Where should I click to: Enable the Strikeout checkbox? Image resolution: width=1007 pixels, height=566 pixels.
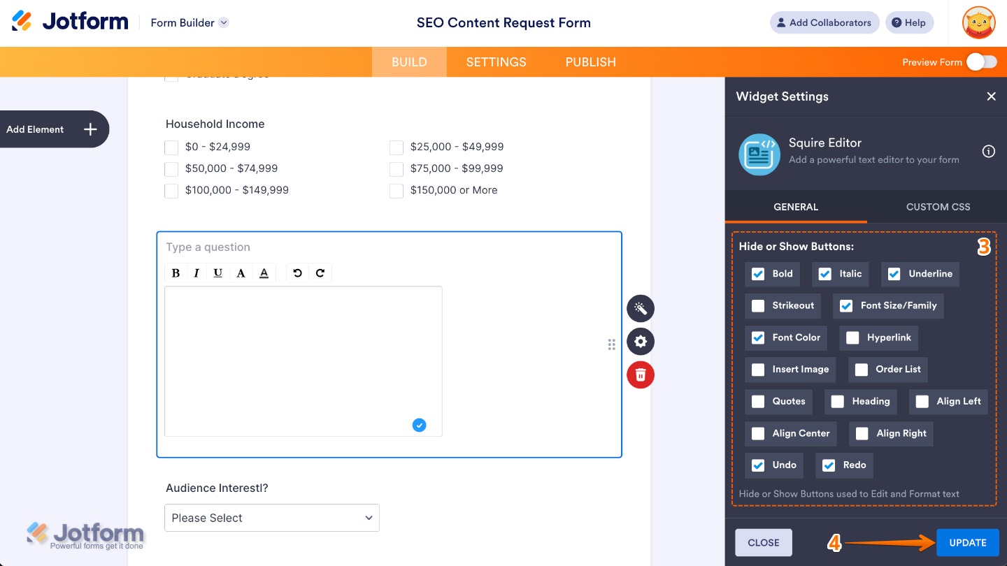tap(758, 305)
